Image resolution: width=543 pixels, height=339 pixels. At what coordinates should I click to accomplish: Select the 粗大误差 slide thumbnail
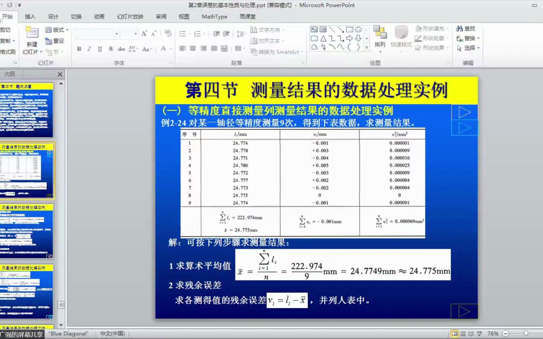click(26, 110)
